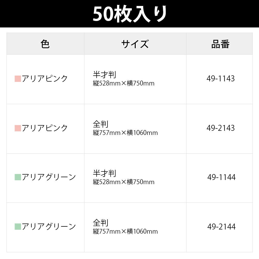Click the サイズ column header
Image resolution: width=259 pixels, height=259 pixels.
click(x=135, y=44)
